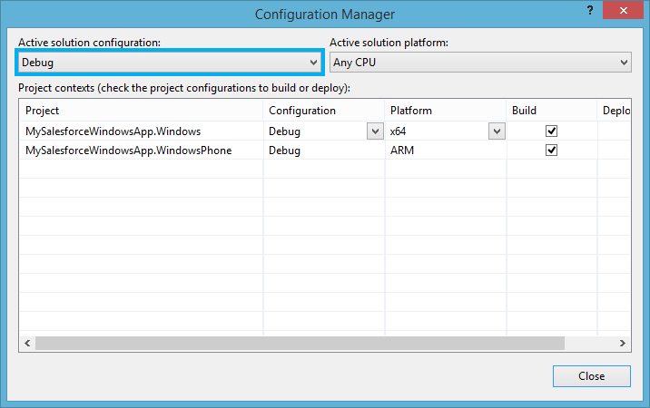650x408 pixels.
Task: Uncheck Build for MySalesforceWindowsApp.WindowsPhone
Action: 551,150
